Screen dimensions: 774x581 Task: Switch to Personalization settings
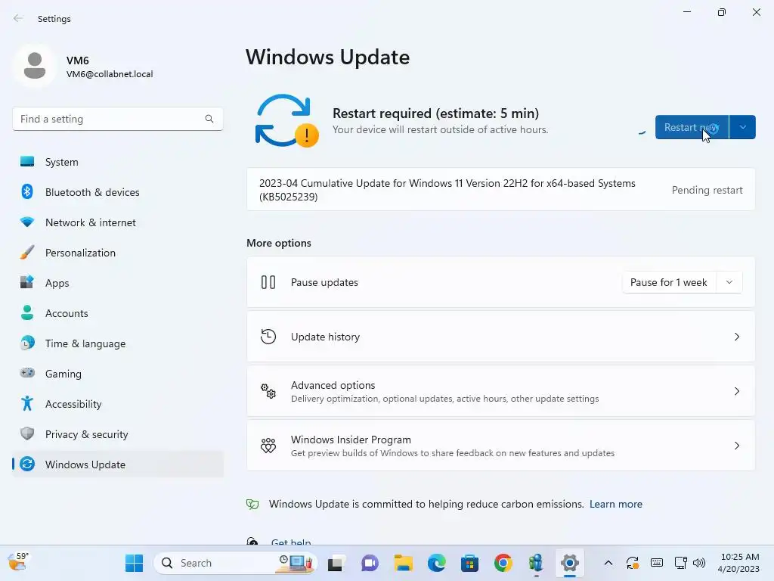[118, 253]
